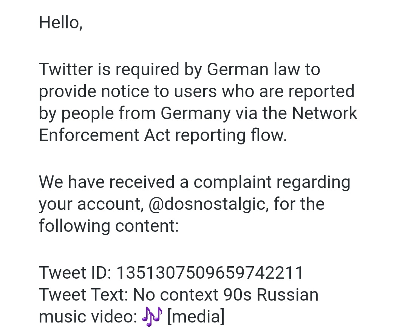Viewport: 408px width, 335px height.
Task: Click the 'Tweet Text:' label
Action: [x=83, y=295]
